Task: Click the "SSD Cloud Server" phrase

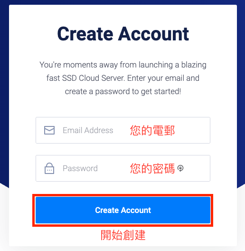Action: pos(93,78)
